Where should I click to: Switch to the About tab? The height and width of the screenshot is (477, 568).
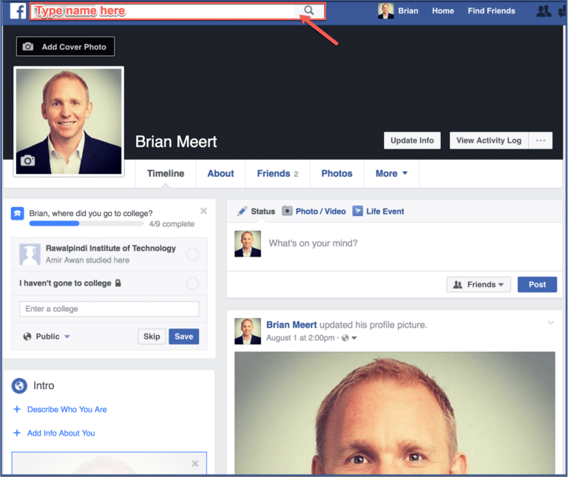tap(220, 174)
